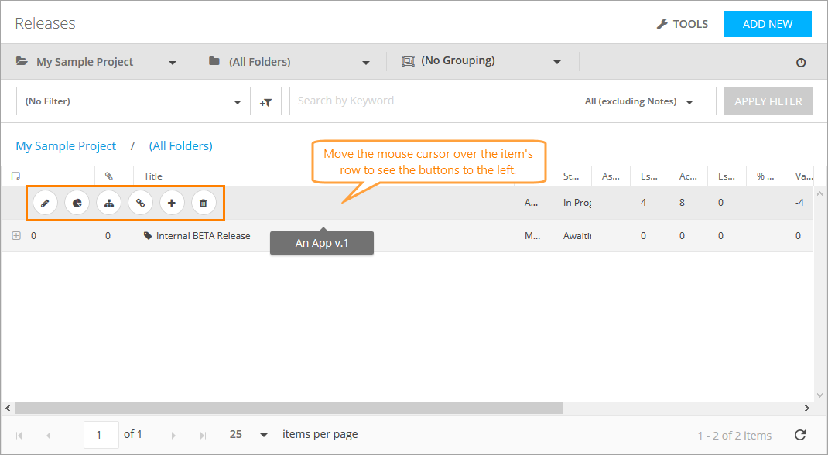Viewport: 828px width, 455px height.
Task: Click the horizontal scrollbar thumb
Action: (x=288, y=408)
